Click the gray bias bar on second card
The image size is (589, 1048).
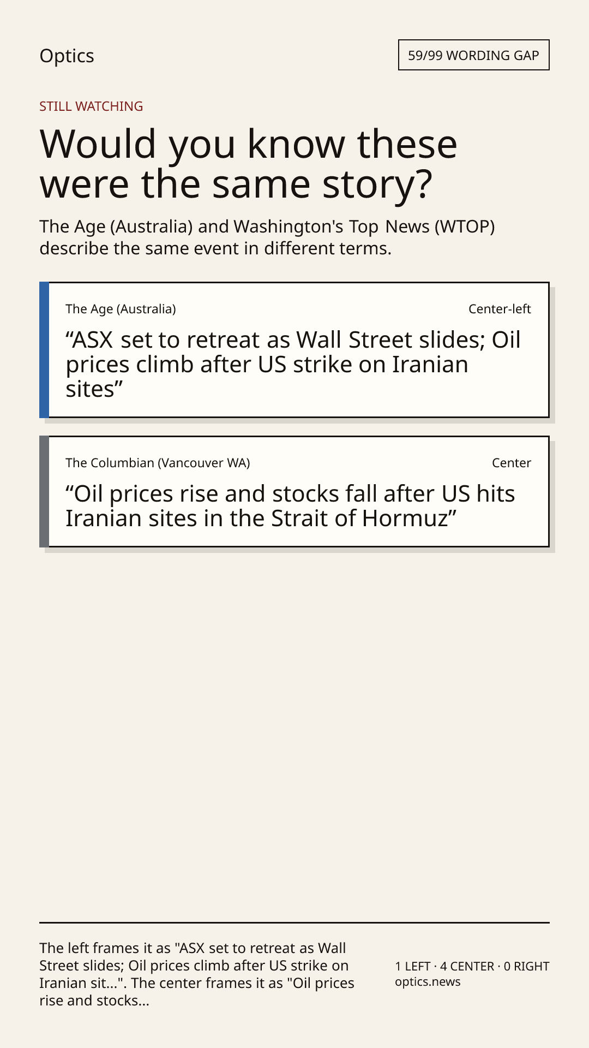[44, 491]
